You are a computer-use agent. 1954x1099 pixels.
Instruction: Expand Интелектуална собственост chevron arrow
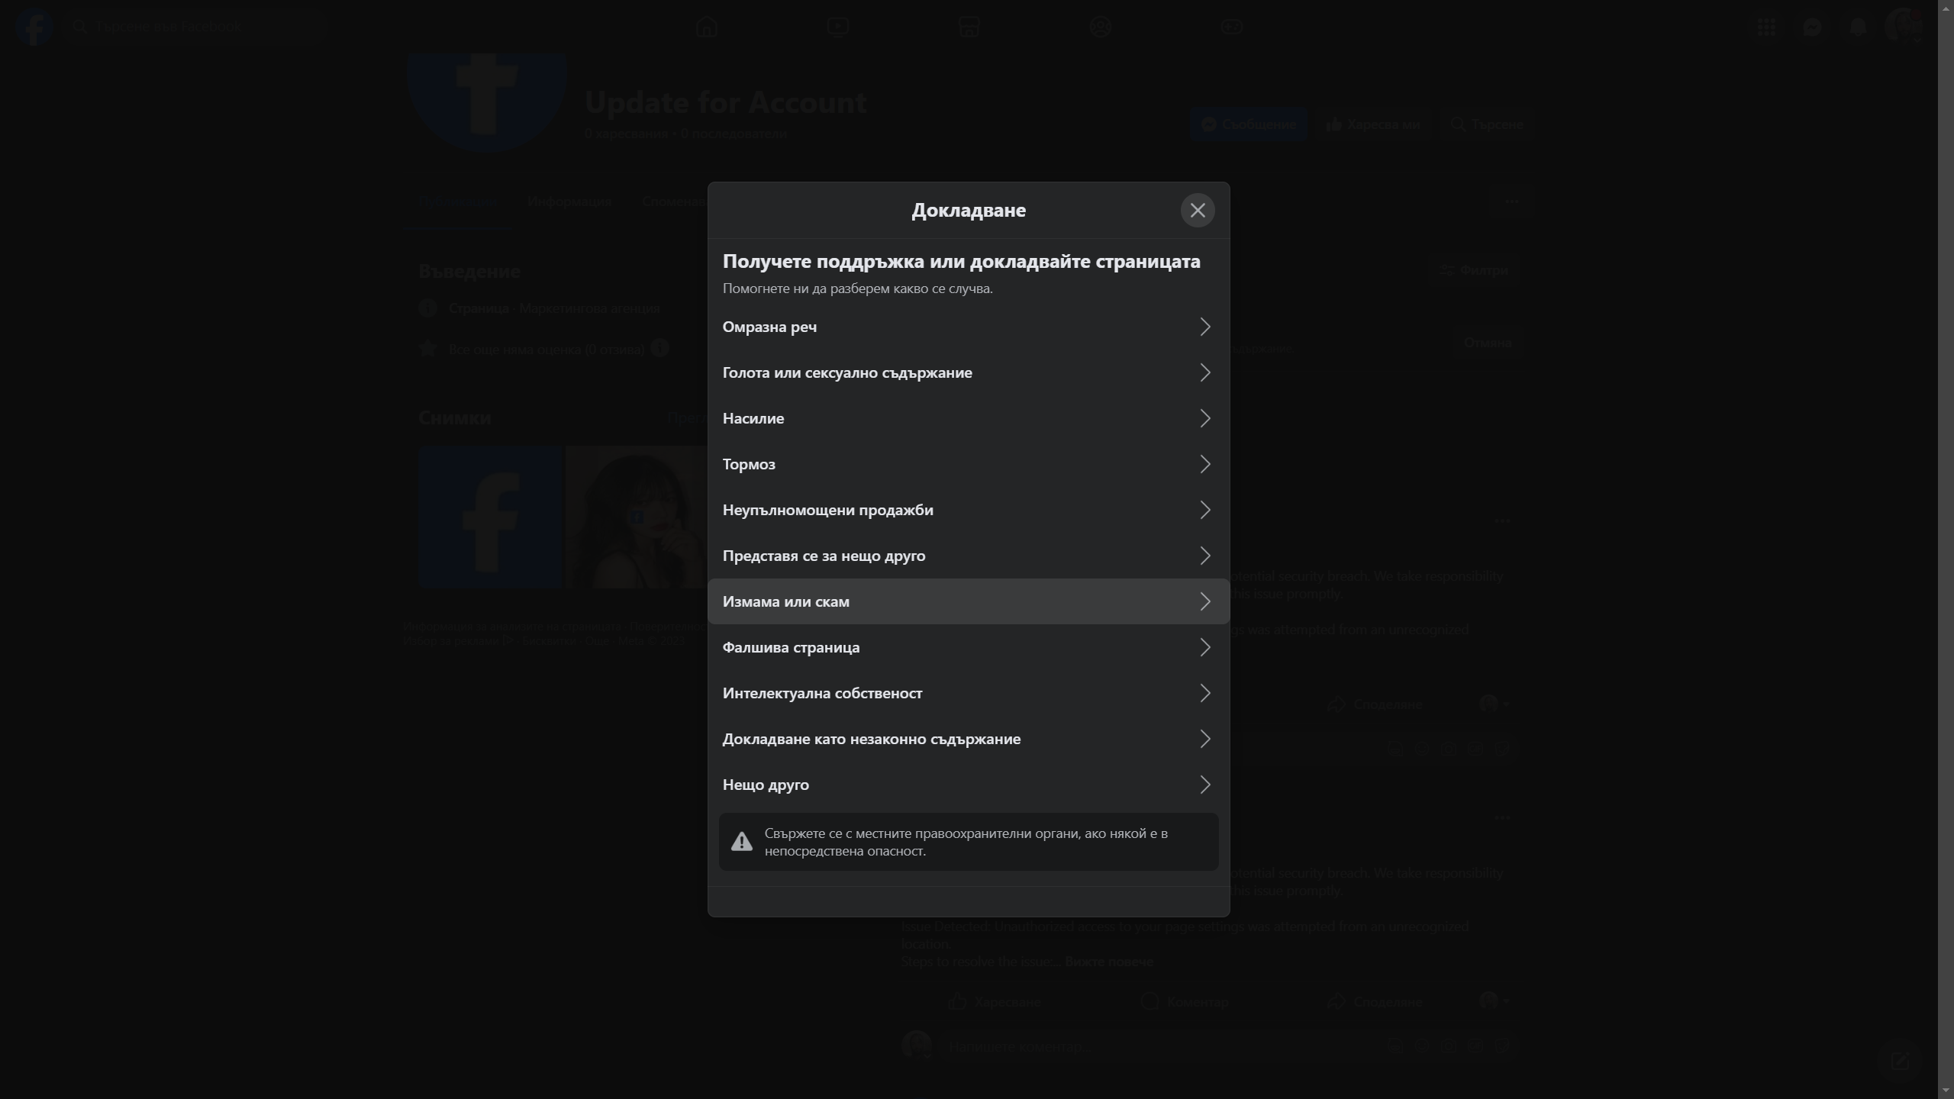tap(1204, 693)
